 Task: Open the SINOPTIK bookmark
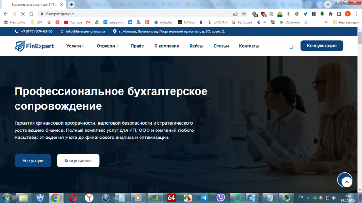point(218,22)
